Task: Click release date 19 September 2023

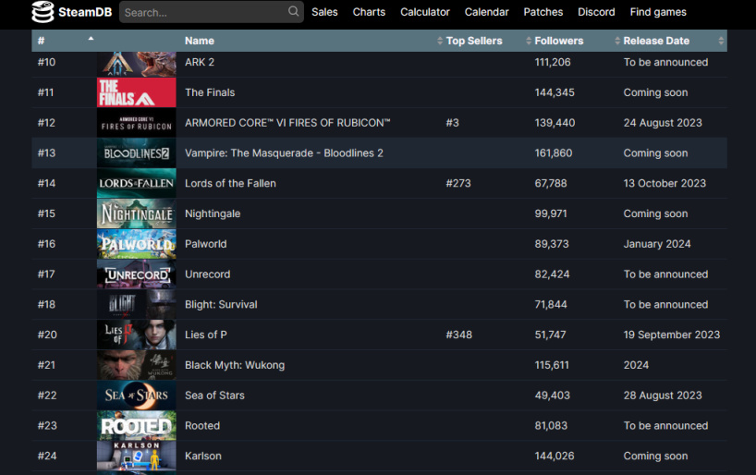Action: point(671,335)
